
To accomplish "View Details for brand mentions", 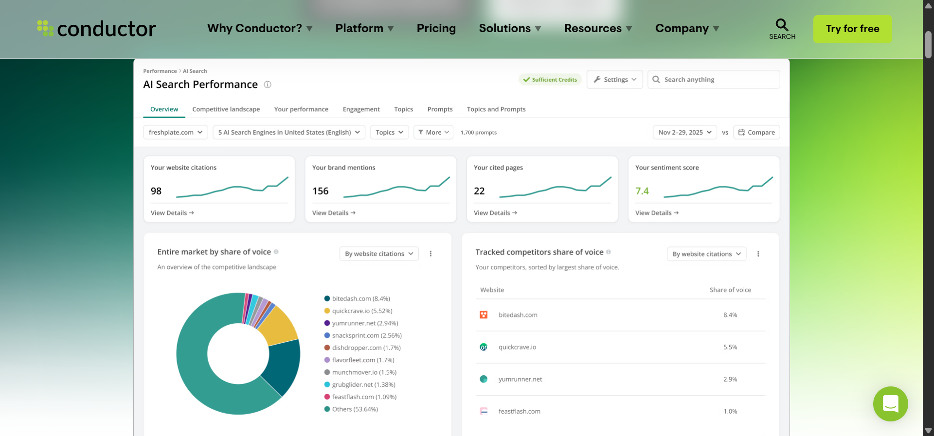I will pyautogui.click(x=334, y=213).
